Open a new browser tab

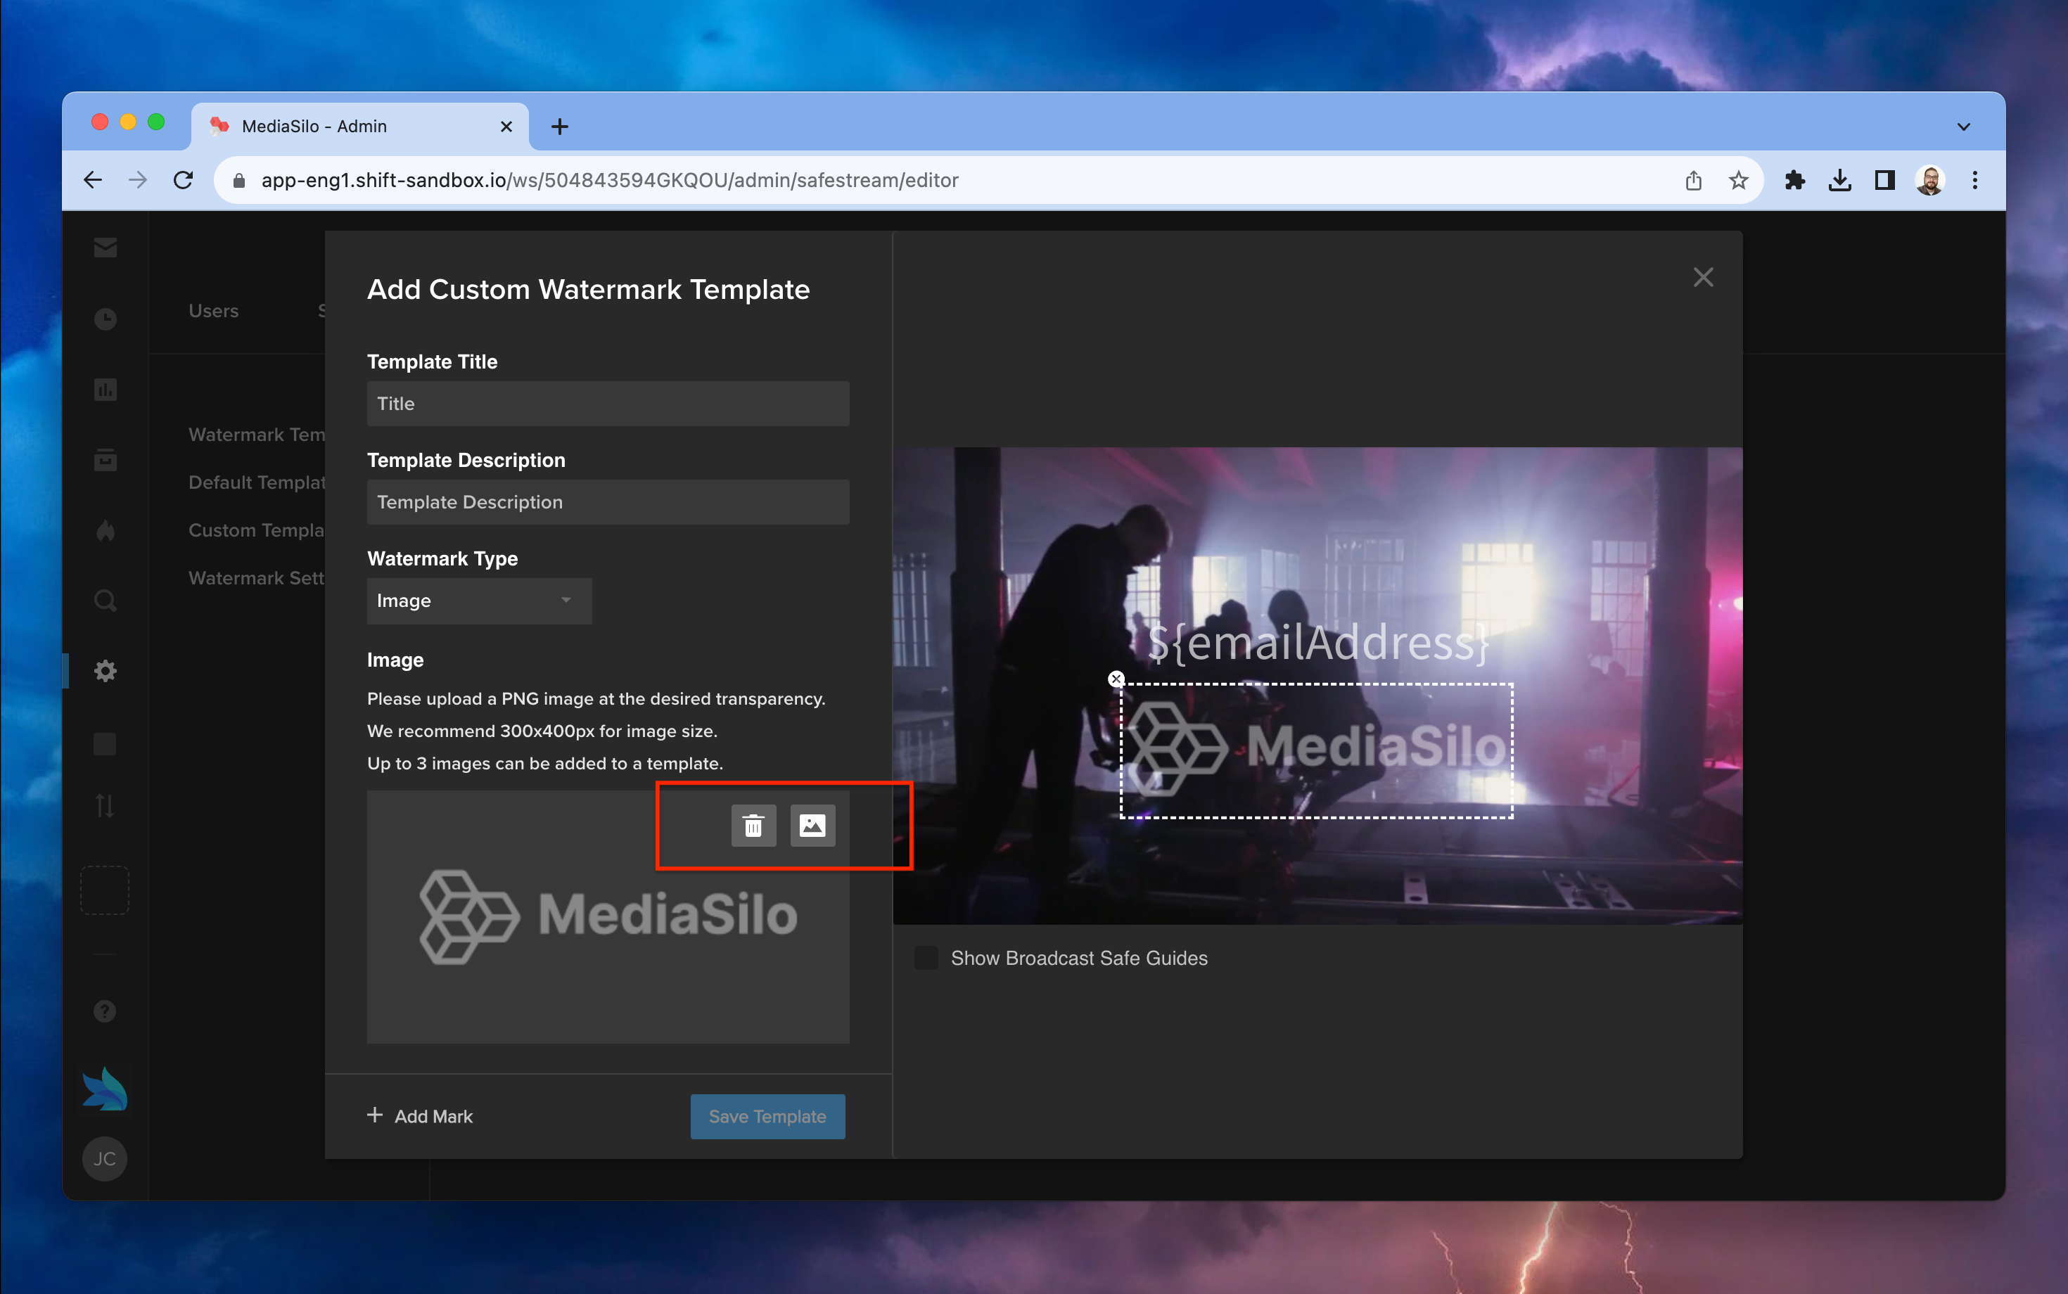(x=560, y=127)
